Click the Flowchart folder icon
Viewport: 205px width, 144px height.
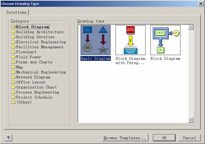tap(13, 52)
